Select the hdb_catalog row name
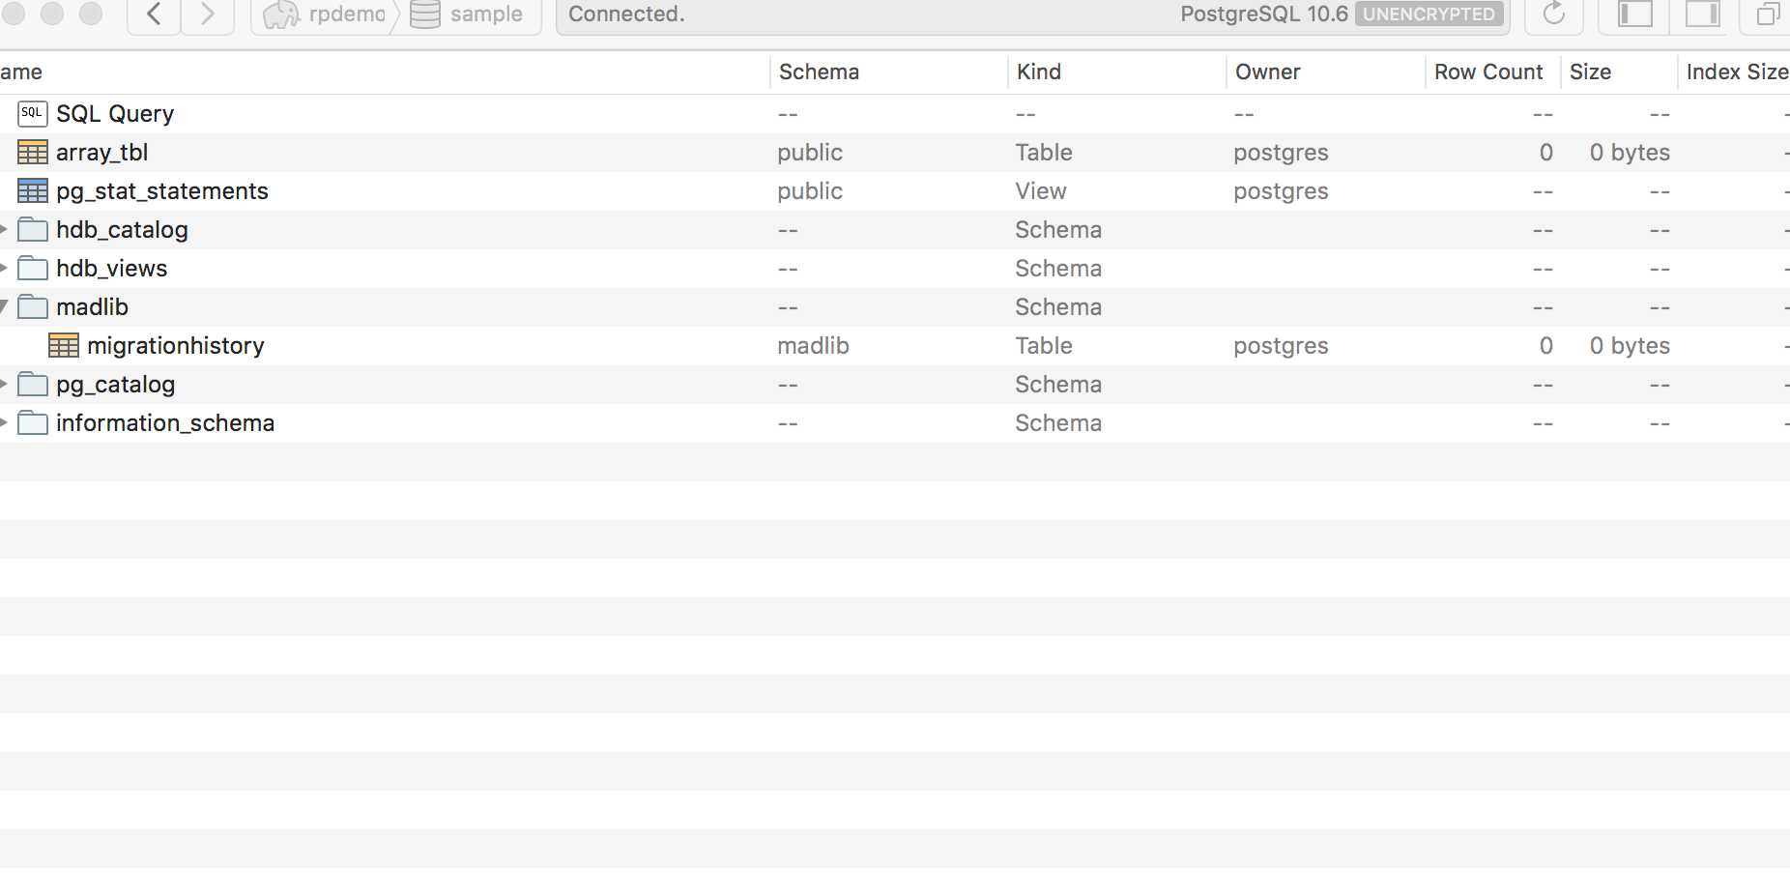This screenshot has width=1790, height=895. (x=122, y=230)
